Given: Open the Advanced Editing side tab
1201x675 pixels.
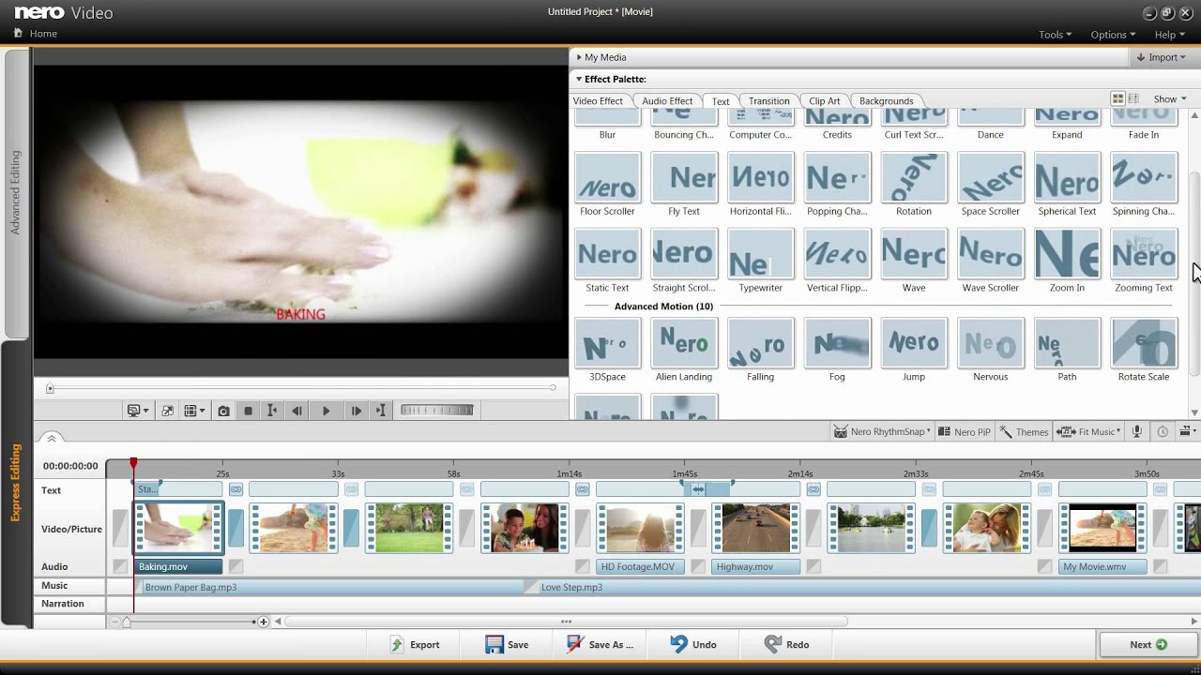Looking at the screenshot, I should [x=15, y=192].
